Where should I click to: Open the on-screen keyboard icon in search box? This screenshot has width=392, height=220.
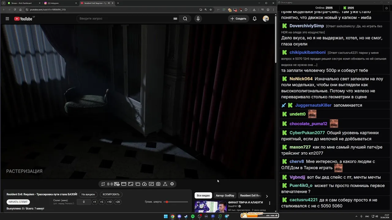click(175, 19)
